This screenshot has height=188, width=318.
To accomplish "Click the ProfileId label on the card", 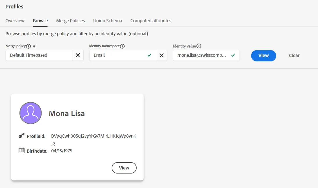I will (x=36, y=136).
